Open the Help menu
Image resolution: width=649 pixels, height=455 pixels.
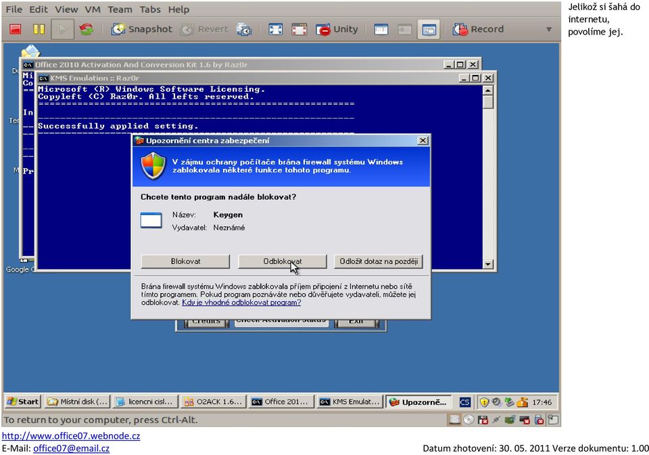point(178,9)
